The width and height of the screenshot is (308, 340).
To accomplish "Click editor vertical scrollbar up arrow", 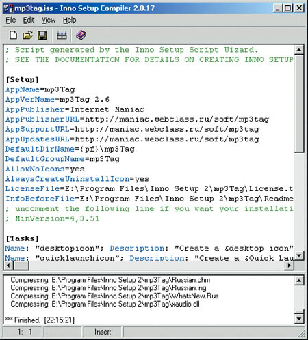I will (299, 50).
